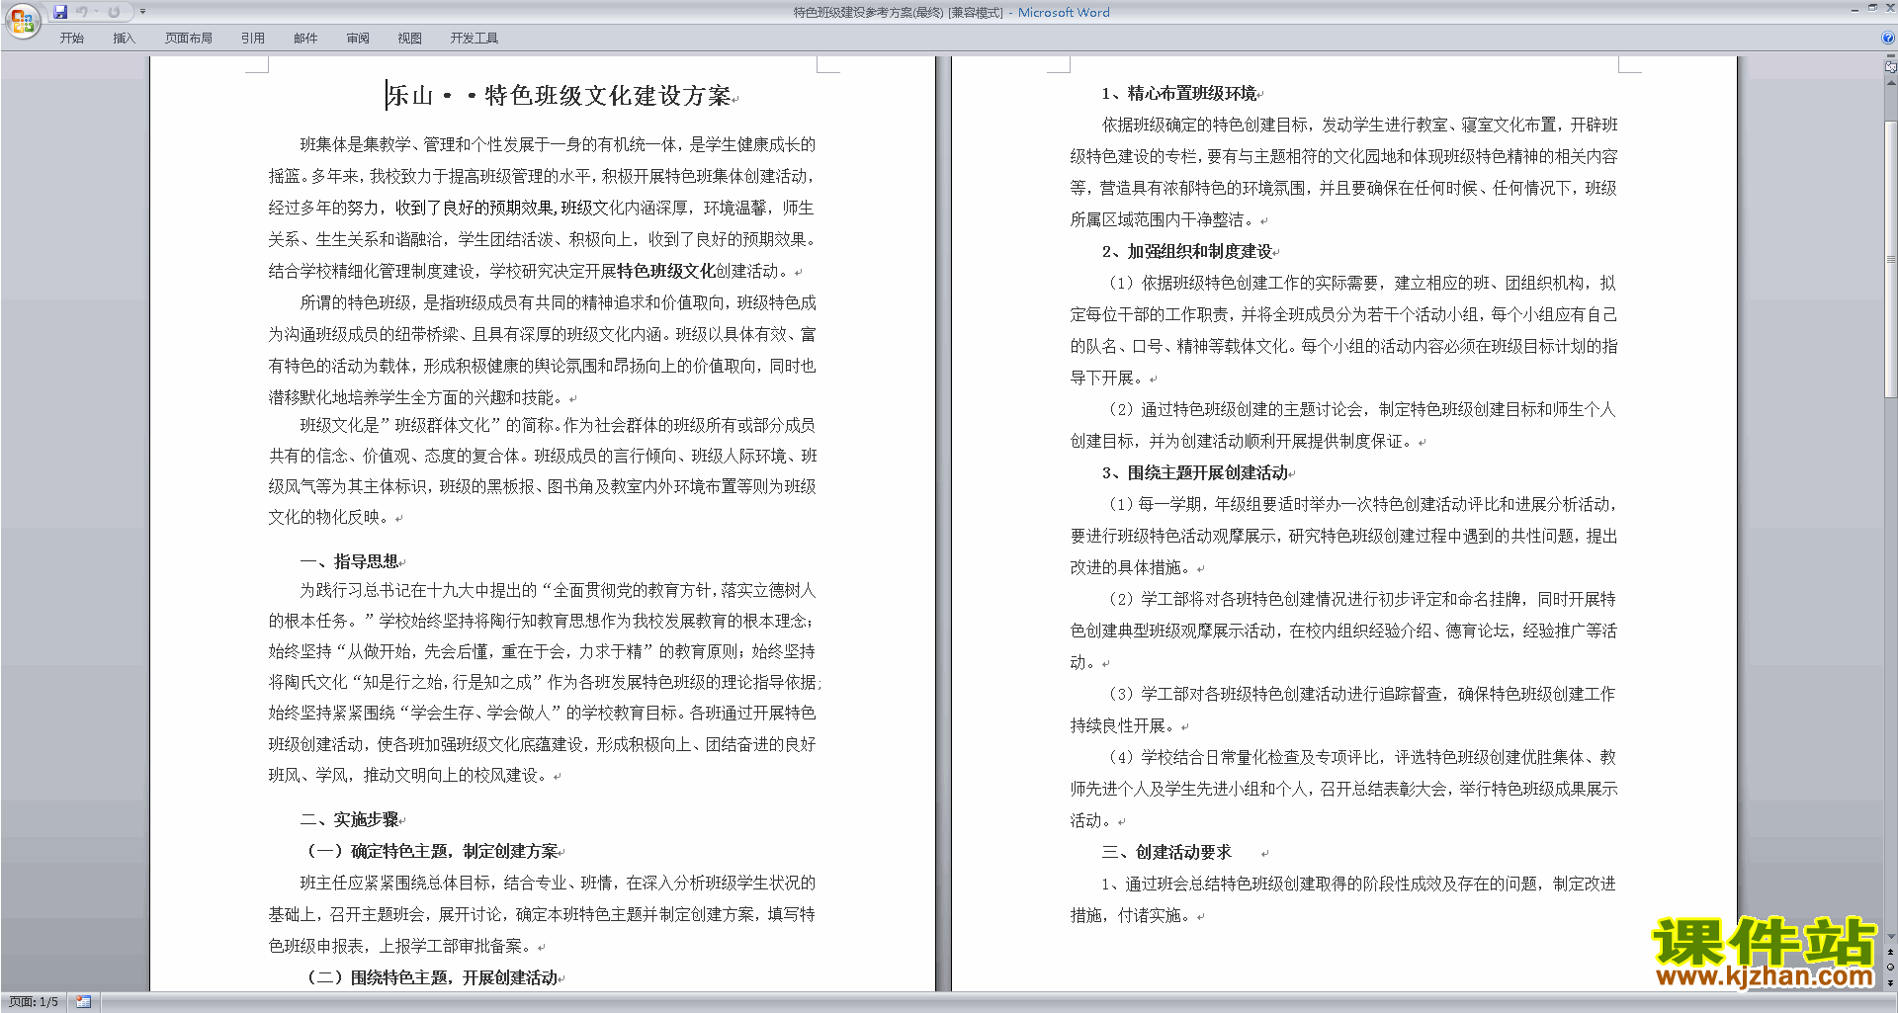This screenshot has width=1898, height=1013.
Task: Open the 邮件 ribbon tab
Action: click(305, 39)
